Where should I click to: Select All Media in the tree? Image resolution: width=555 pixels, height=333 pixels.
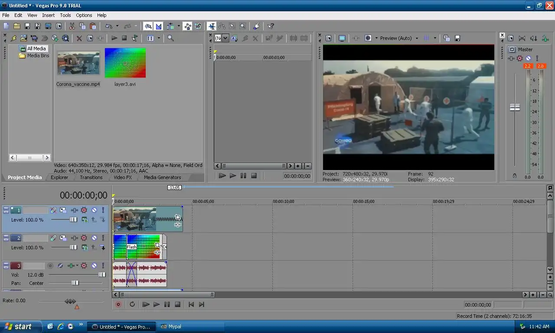point(36,49)
